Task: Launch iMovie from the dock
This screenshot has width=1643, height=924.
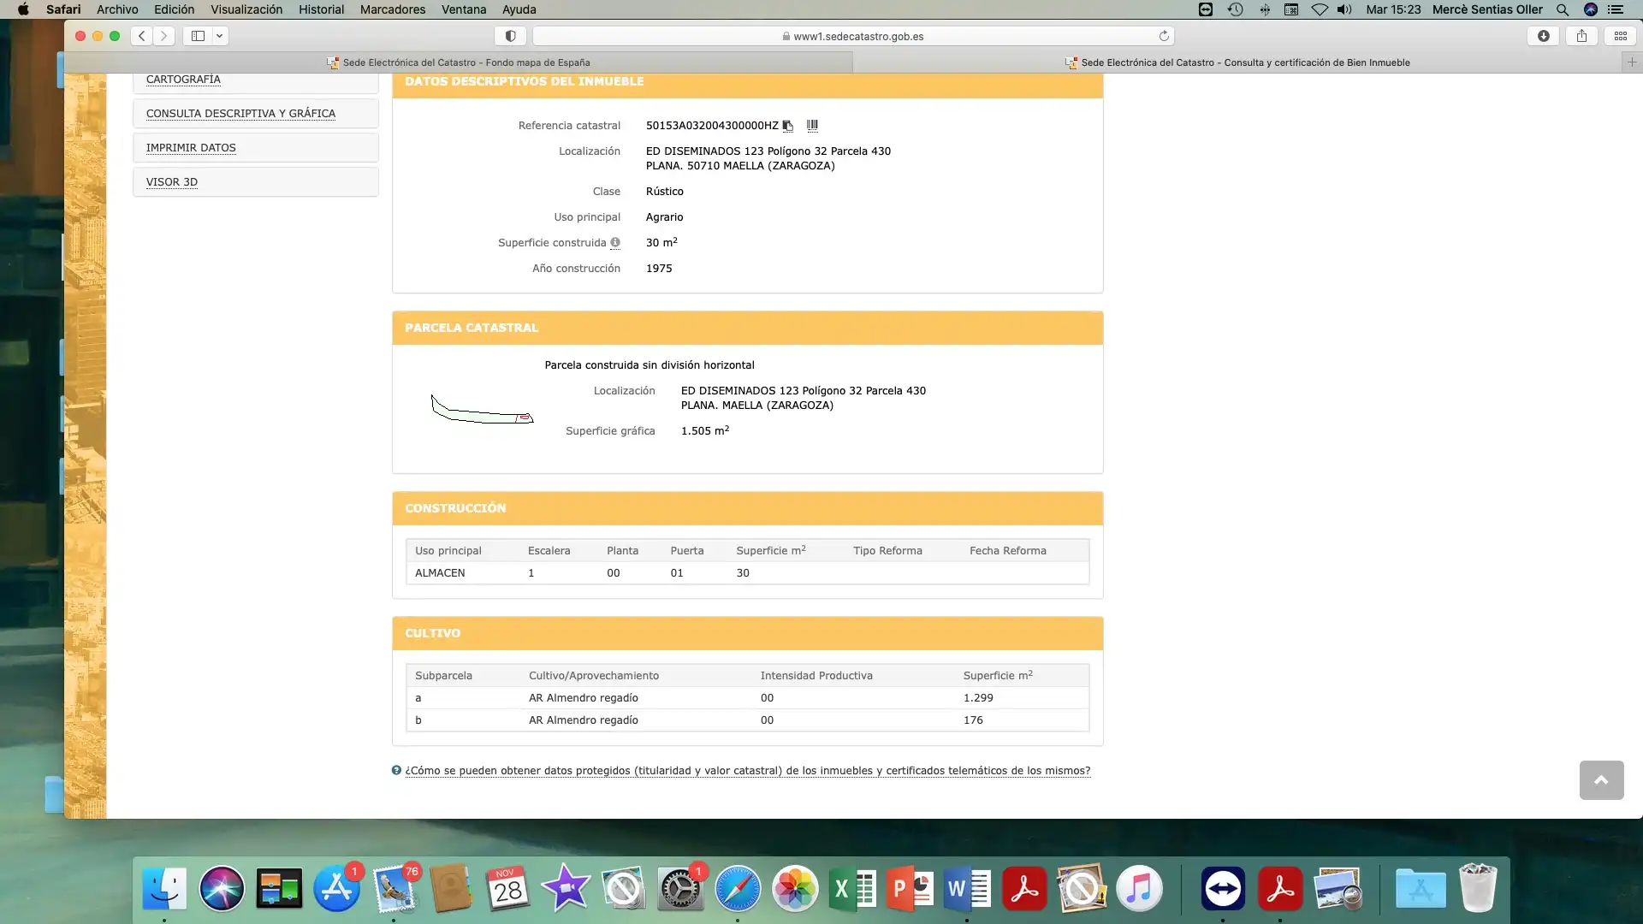Action: (x=566, y=889)
